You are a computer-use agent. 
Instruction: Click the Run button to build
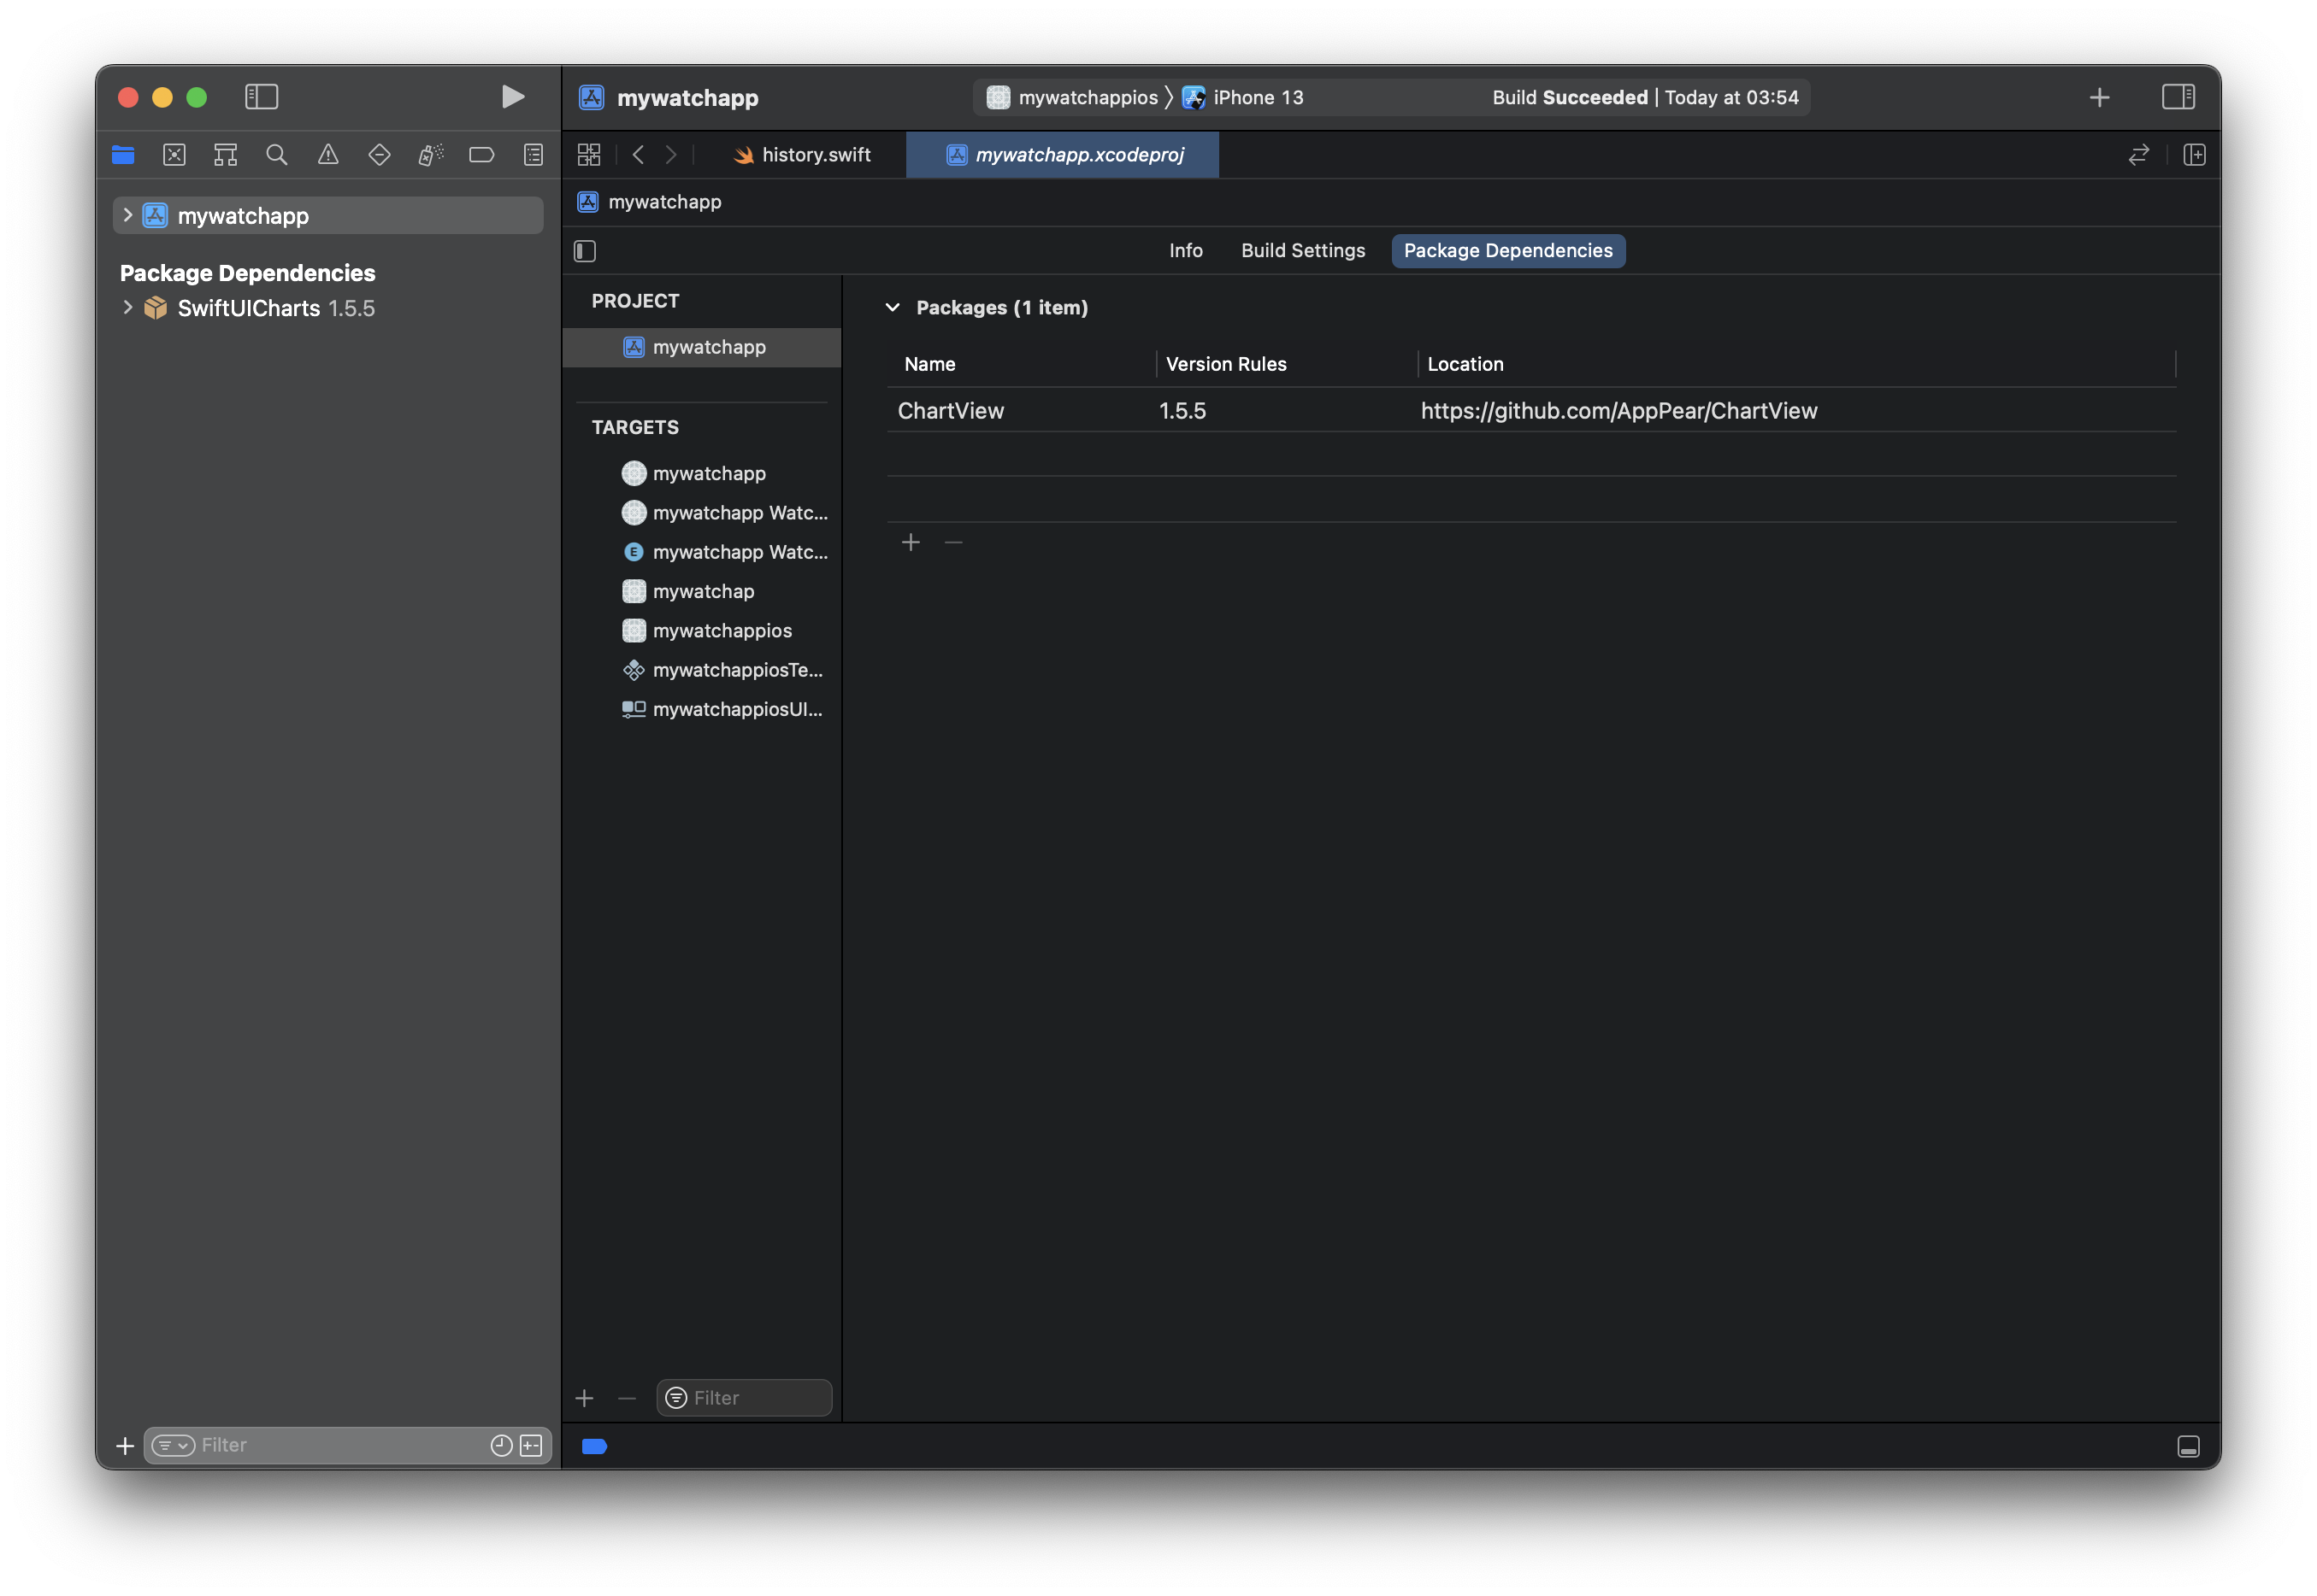(512, 97)
